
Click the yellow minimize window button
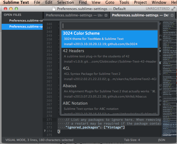pos(11,9)
